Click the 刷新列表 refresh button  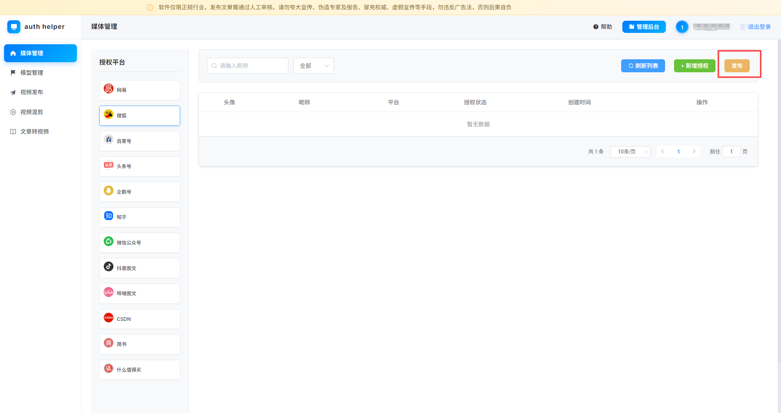tap(643, 66)
